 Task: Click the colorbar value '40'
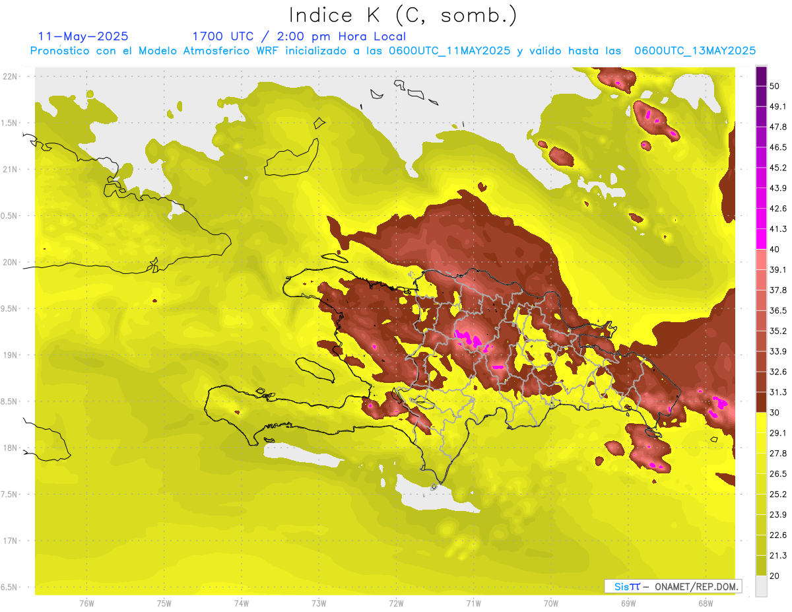click(x=775, y=250)
